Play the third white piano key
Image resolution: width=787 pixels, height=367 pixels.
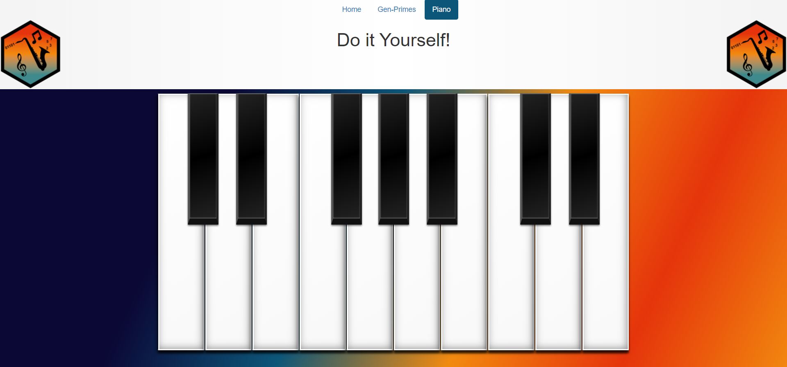pos(275,286)
